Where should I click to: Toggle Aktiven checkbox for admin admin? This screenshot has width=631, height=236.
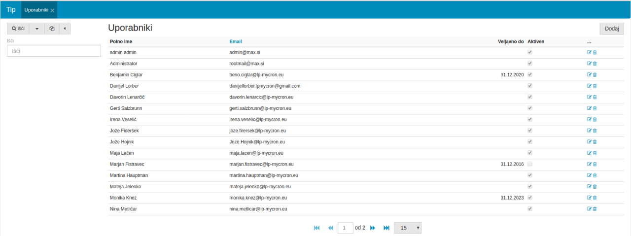click(530, 52)
